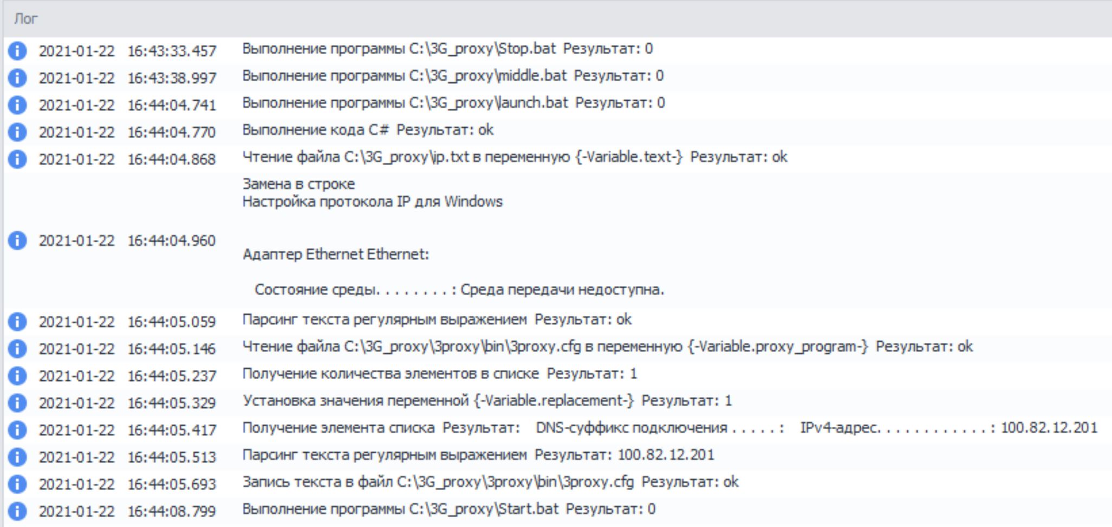Click the IPv4 address 100.82.12.201 in list result

coord(1049,428)
